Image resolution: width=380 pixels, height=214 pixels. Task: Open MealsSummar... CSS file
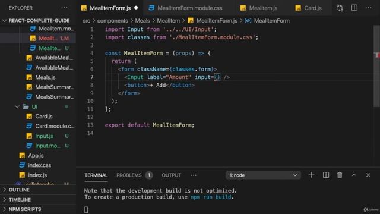tap(38, 97)
